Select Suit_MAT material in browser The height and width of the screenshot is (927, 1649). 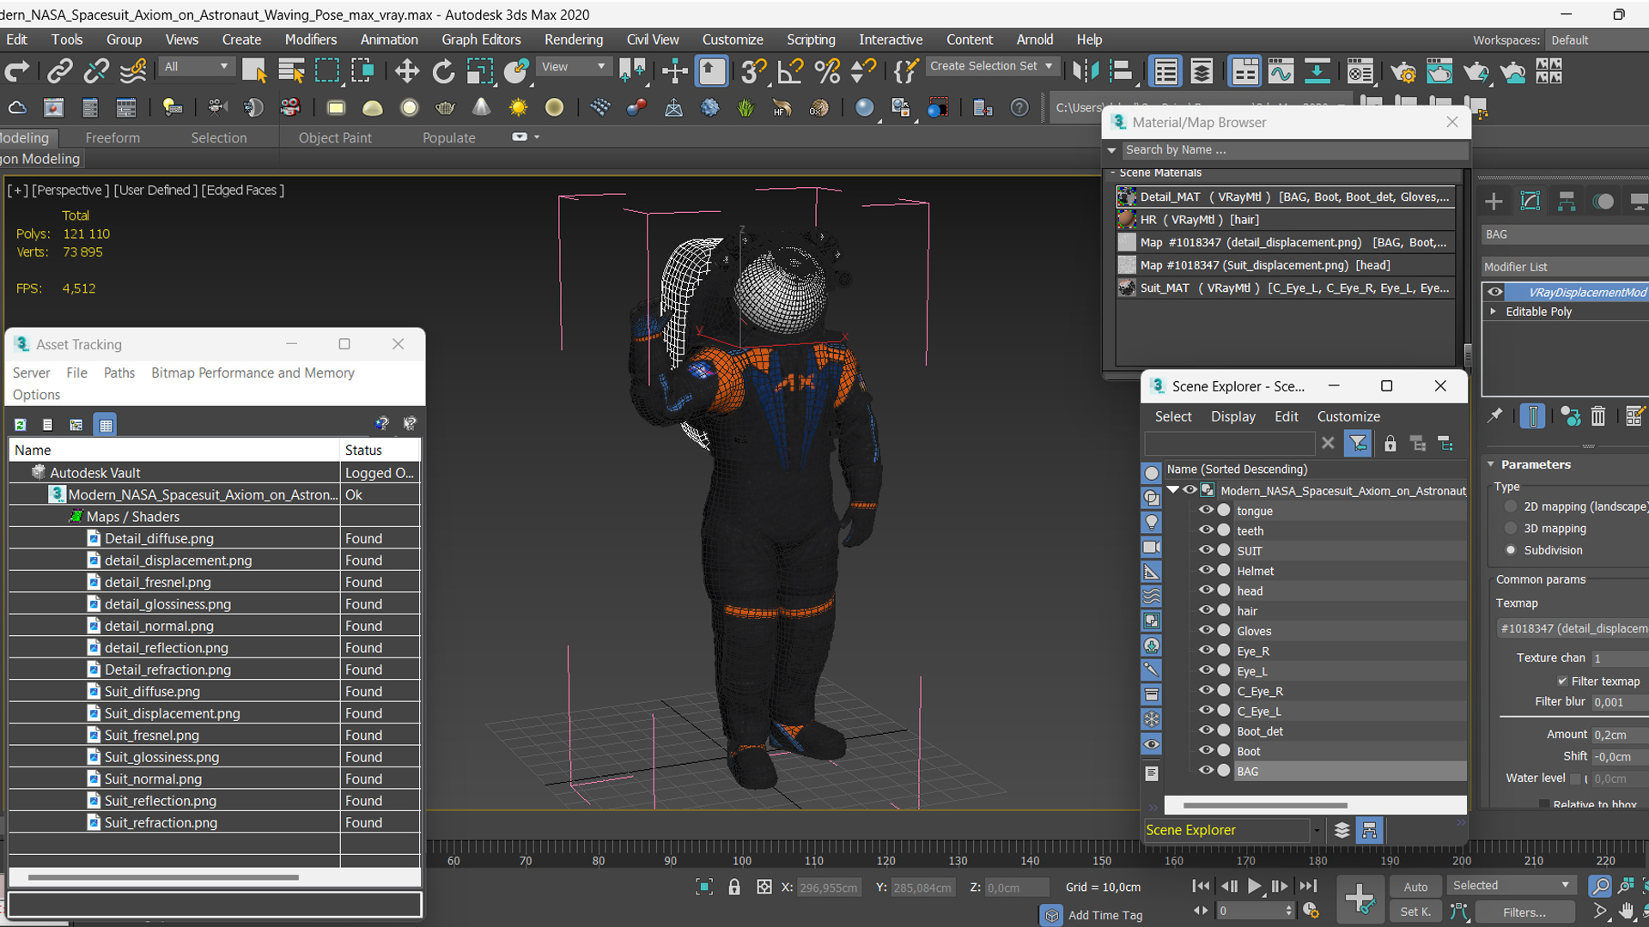click(1285, 288)
